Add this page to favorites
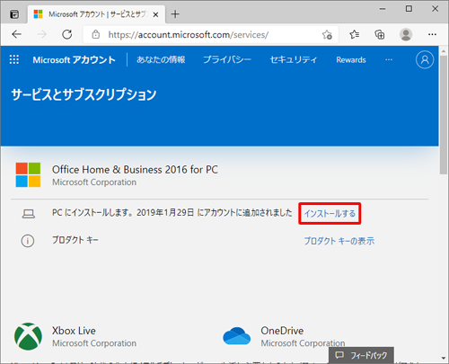449x364 pixels. 327,35
